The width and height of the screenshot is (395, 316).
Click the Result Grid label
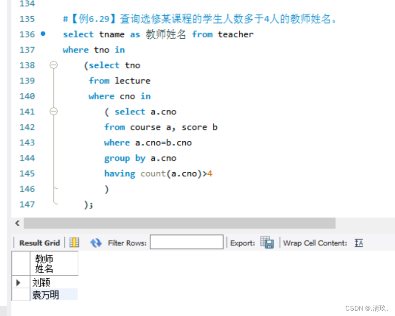(40, 243)
